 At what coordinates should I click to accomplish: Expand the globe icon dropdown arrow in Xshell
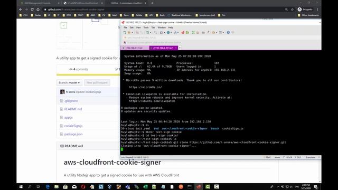(171, 33)
